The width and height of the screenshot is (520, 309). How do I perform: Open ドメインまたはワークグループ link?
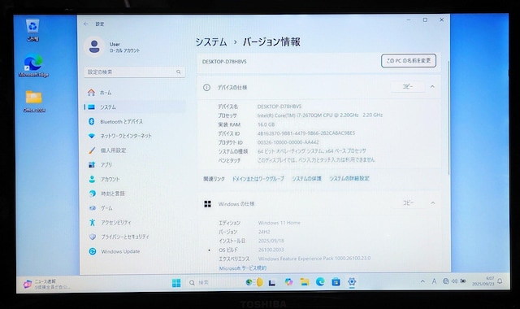258,179
